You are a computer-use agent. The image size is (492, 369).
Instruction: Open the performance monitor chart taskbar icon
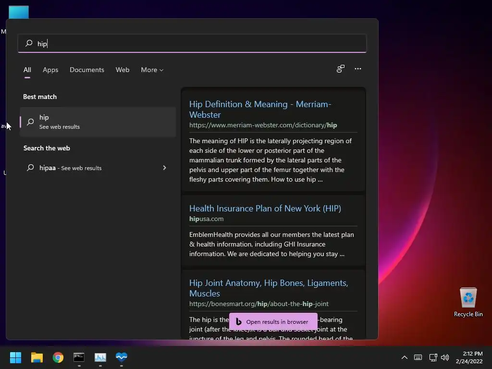pyautogui.click(x=100, y=357)
